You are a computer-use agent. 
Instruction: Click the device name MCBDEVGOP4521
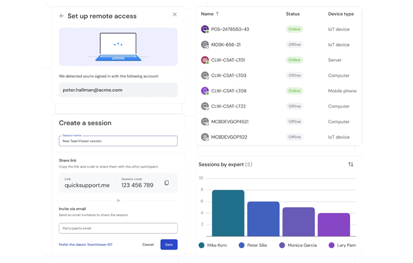pos(230,121)
